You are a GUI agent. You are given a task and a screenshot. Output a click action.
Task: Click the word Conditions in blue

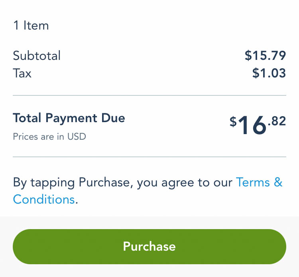point(44,199)
